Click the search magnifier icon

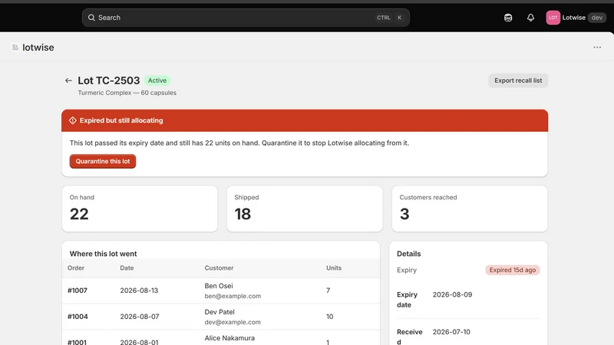click(91, 18)
